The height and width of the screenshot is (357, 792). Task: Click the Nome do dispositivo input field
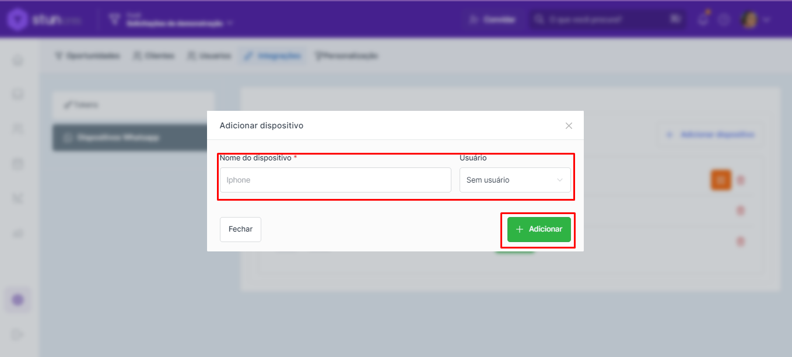335,180
